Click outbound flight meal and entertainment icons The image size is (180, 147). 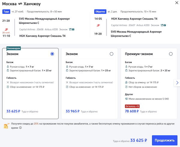pyautogui.click(x=71, y=30)
